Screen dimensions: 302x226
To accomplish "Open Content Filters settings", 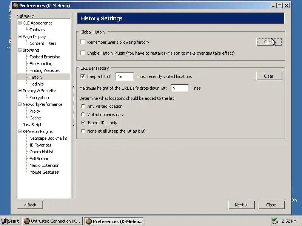I will (43, 43).
